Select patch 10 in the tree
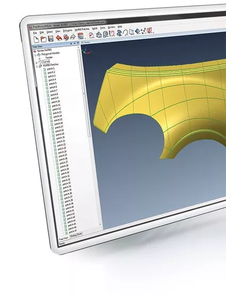 [x=56, y=102]
